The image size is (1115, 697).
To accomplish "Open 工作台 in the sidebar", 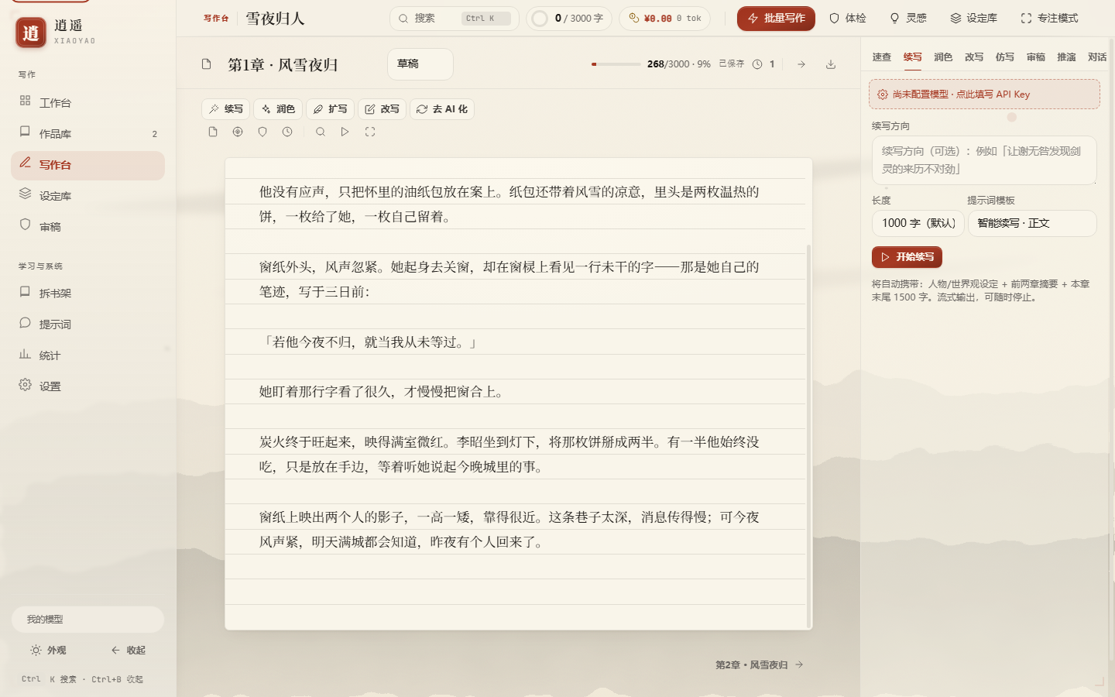I will [x=87, y=102].
